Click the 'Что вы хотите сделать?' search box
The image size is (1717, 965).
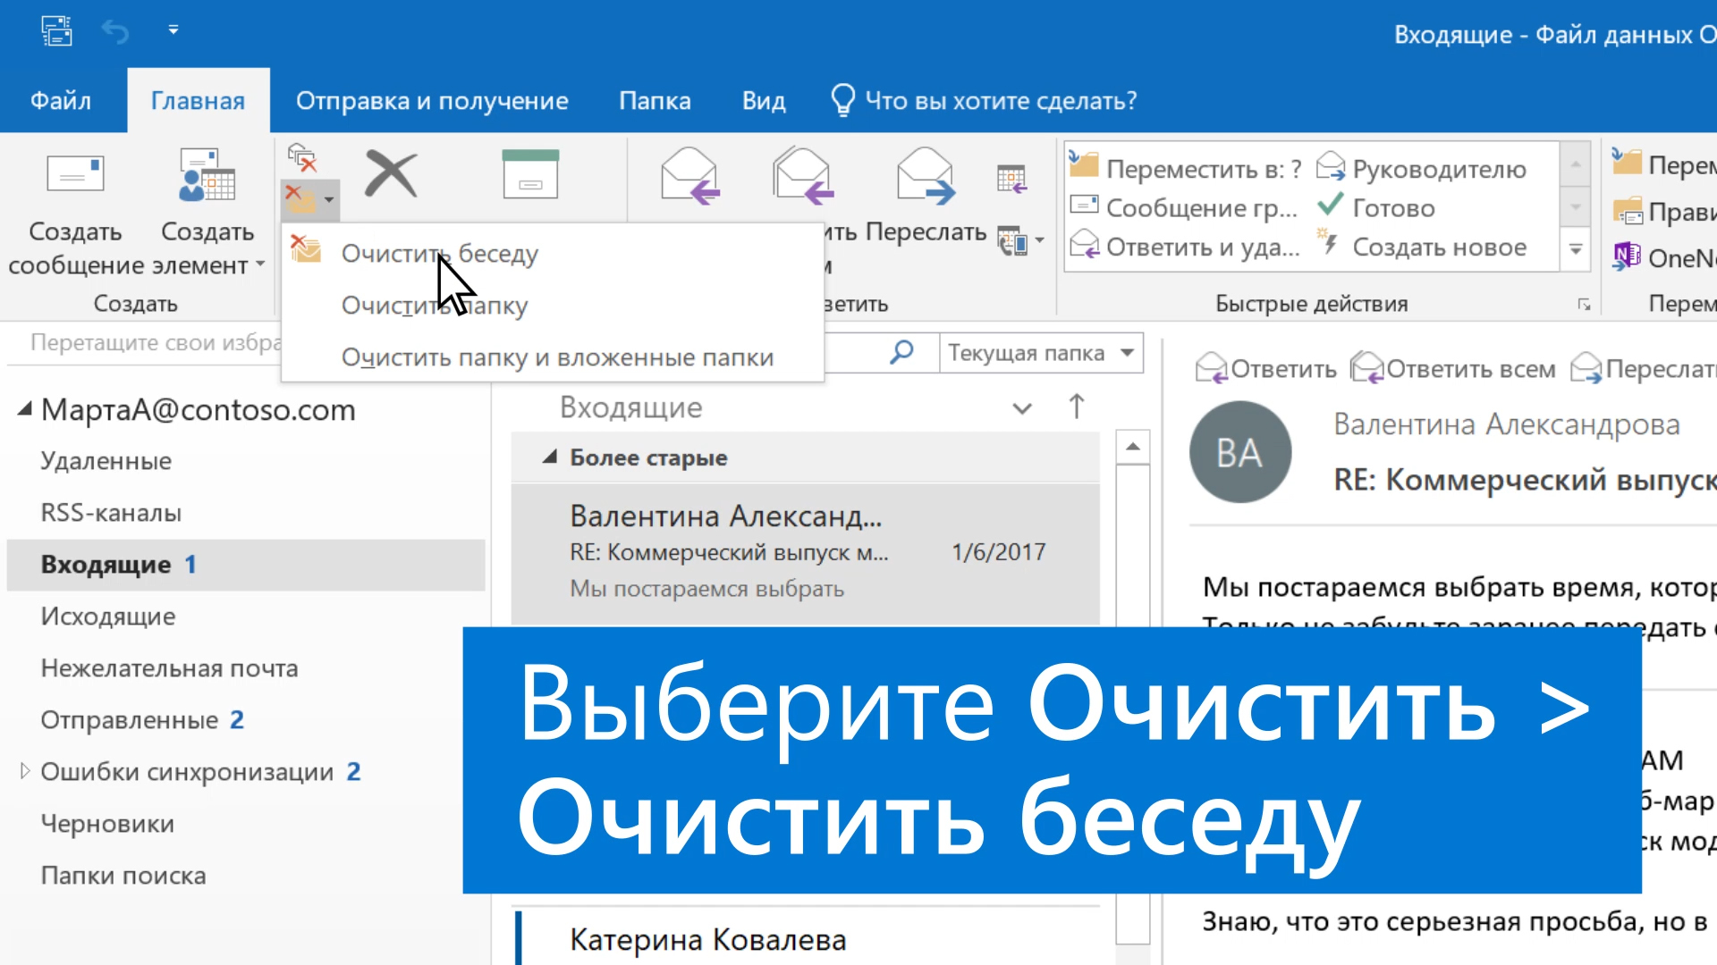point(984,100)
